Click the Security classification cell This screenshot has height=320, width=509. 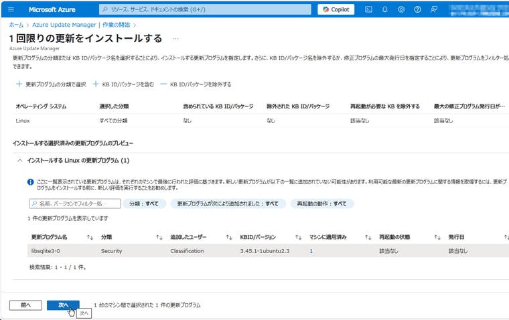pos(111,251)
